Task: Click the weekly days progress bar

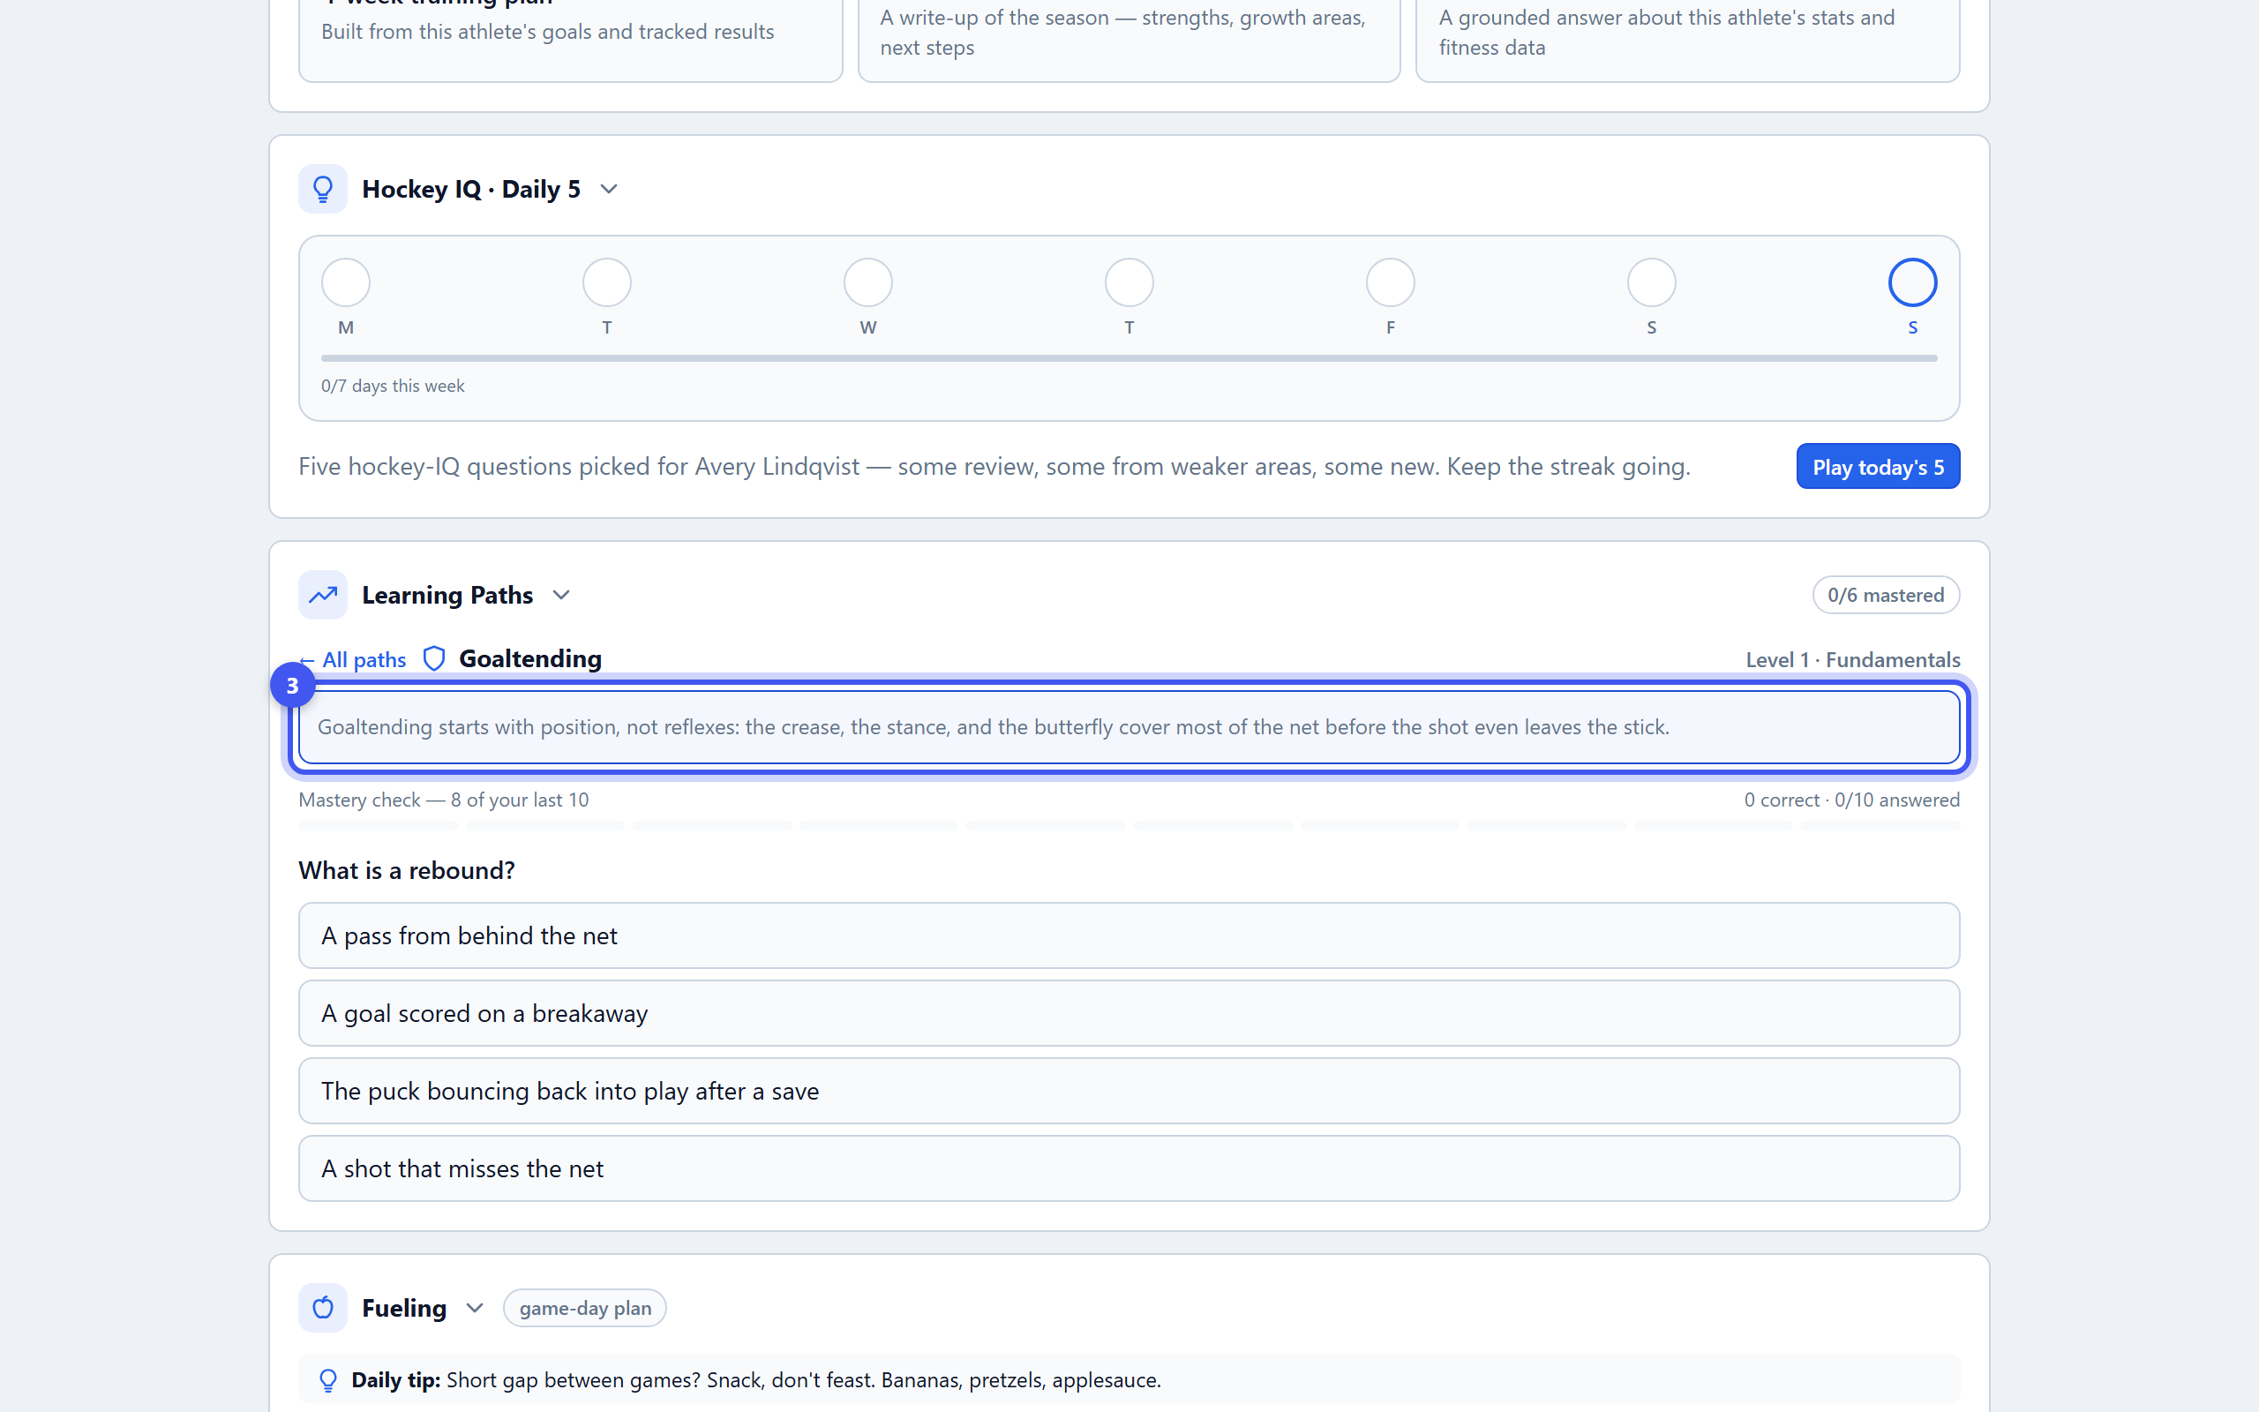Action: pos(1129,357)
